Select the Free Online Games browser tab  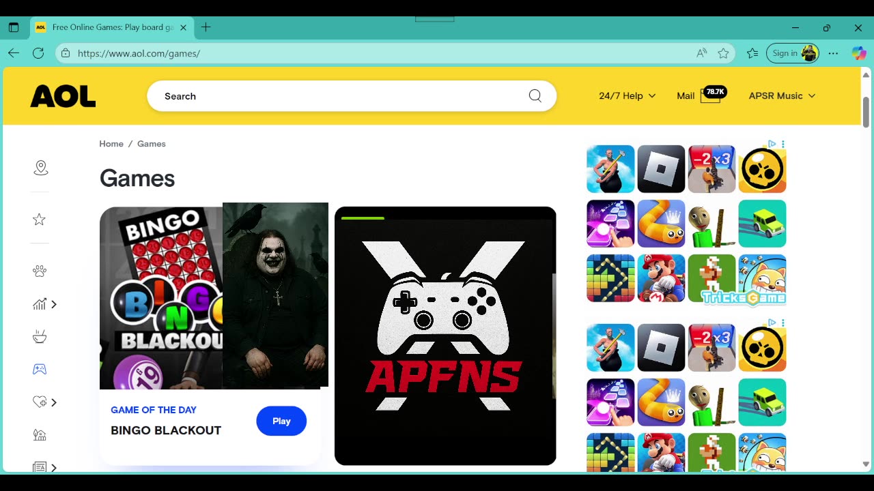pos(111,27)
